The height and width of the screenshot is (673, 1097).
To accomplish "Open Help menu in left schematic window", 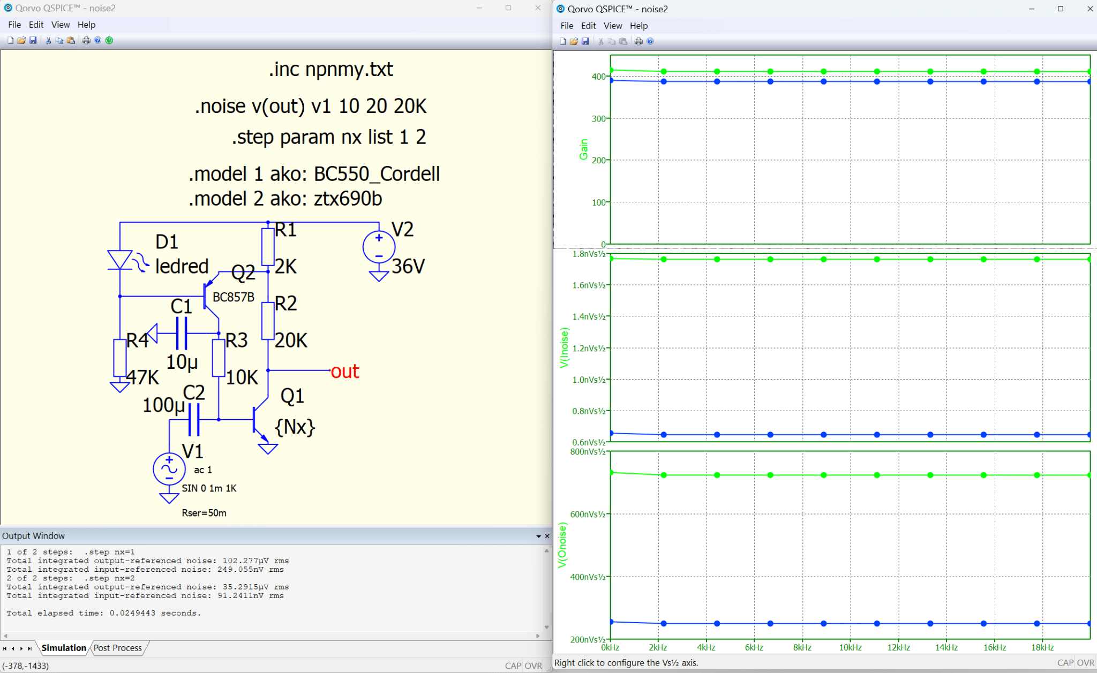I will [86, 25].
